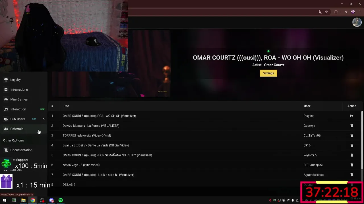Open the Chrome profile picture button
Viewport: 364px width, 204px height.
pos(353,12)
